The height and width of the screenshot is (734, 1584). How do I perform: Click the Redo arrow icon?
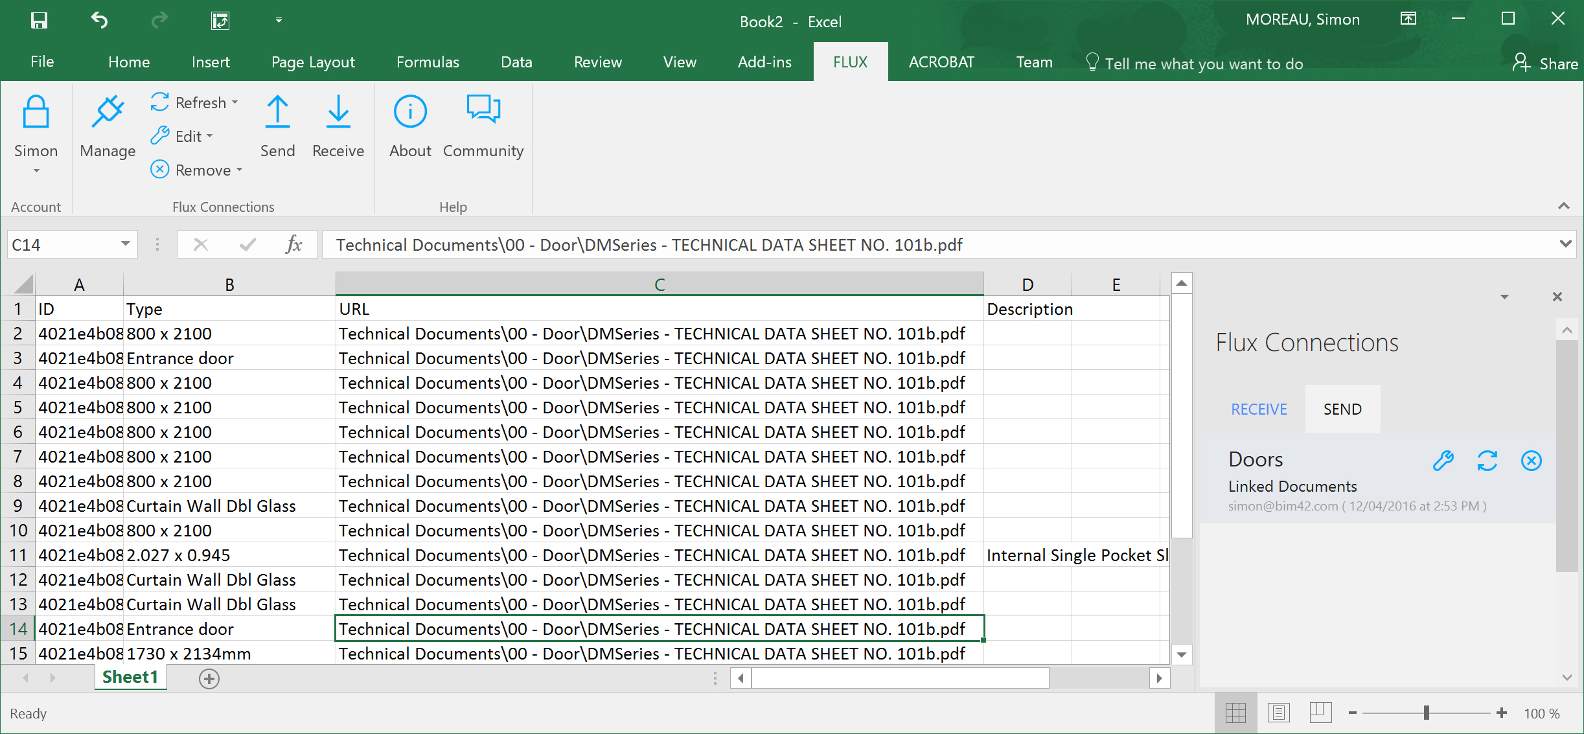click(159, 21)
